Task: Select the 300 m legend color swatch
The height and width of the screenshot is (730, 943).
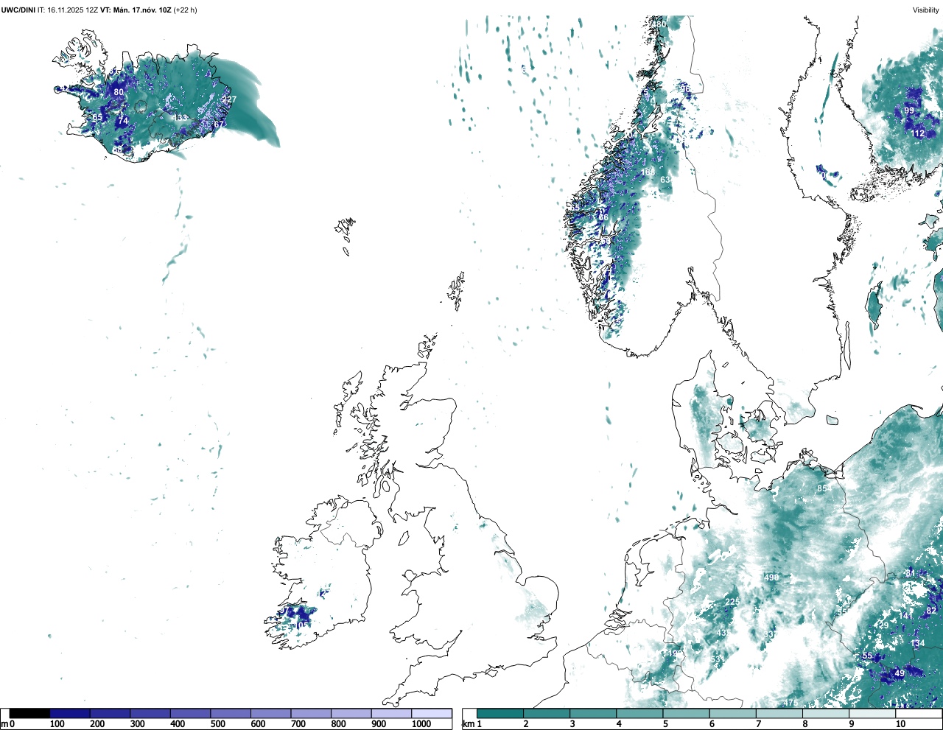Action: point(150,713)
